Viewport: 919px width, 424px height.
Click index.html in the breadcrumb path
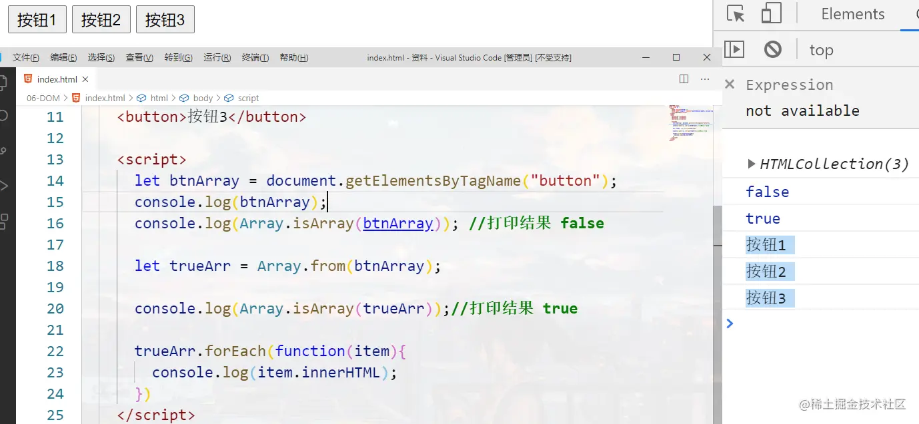coord(105,98)
